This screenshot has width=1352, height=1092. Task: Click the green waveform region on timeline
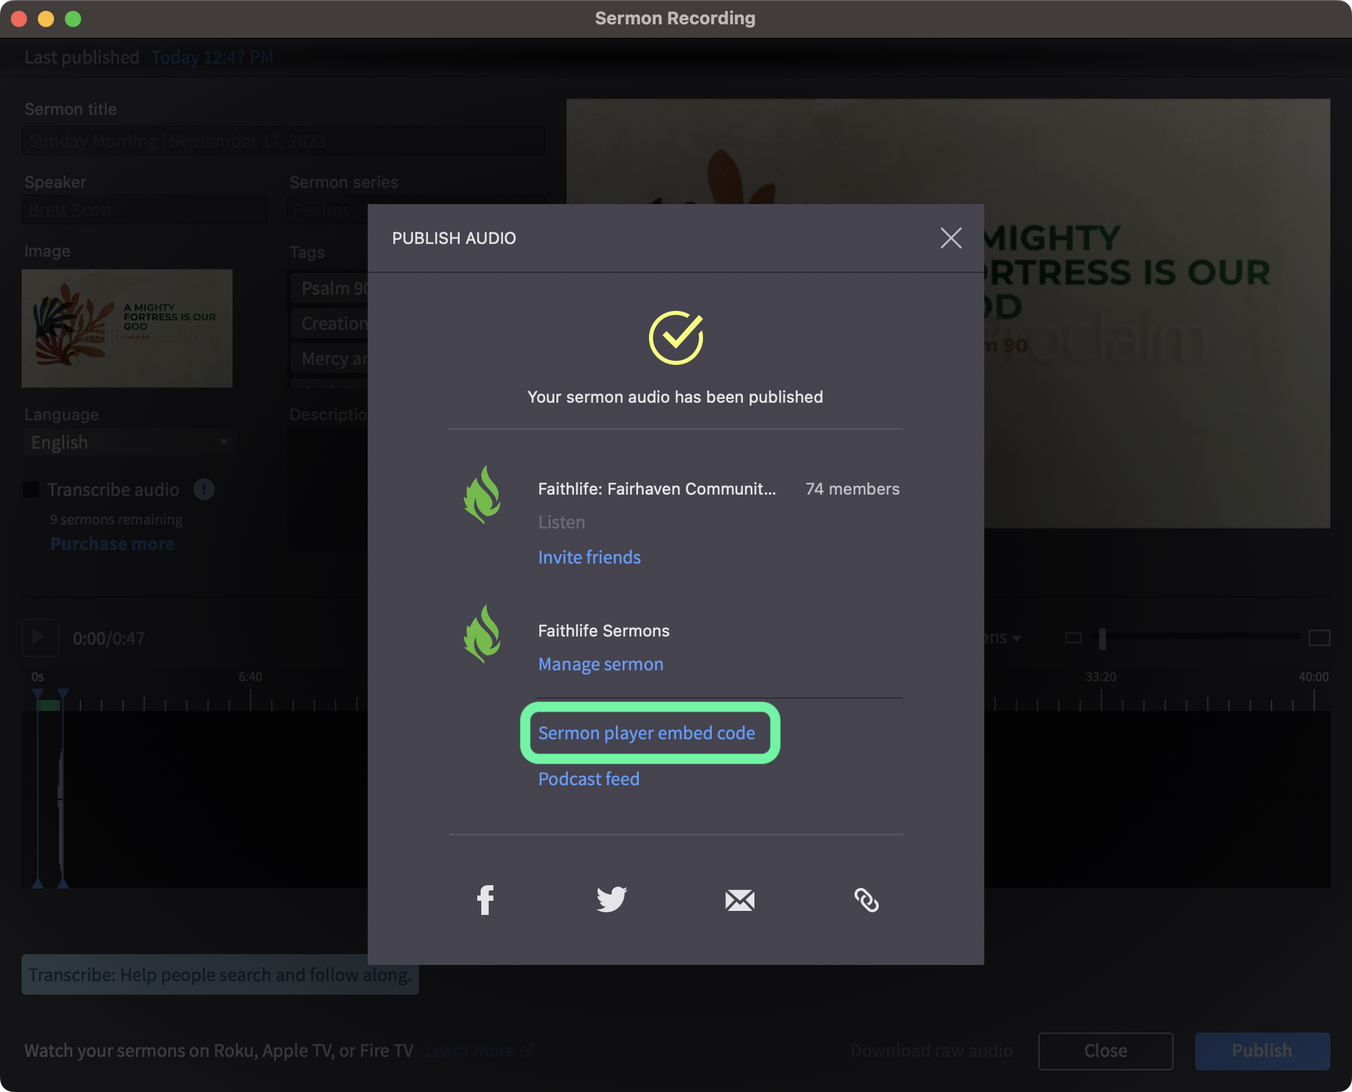click(48, 705)
